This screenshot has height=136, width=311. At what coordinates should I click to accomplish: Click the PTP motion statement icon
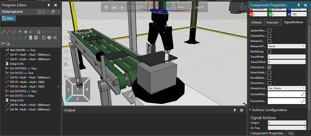tap(3, 32)
